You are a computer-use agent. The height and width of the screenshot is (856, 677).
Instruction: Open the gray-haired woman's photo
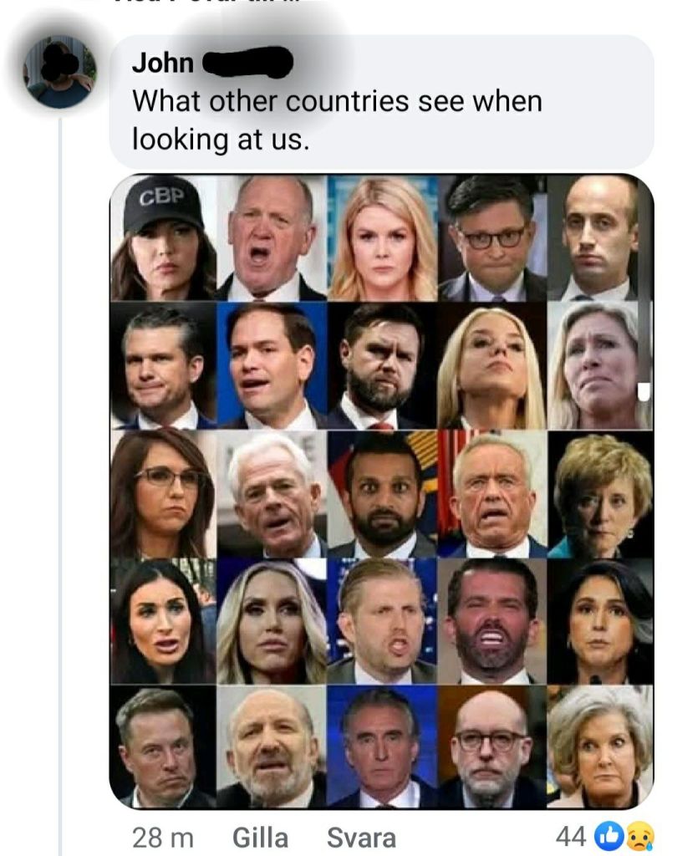tap(598, 748)
